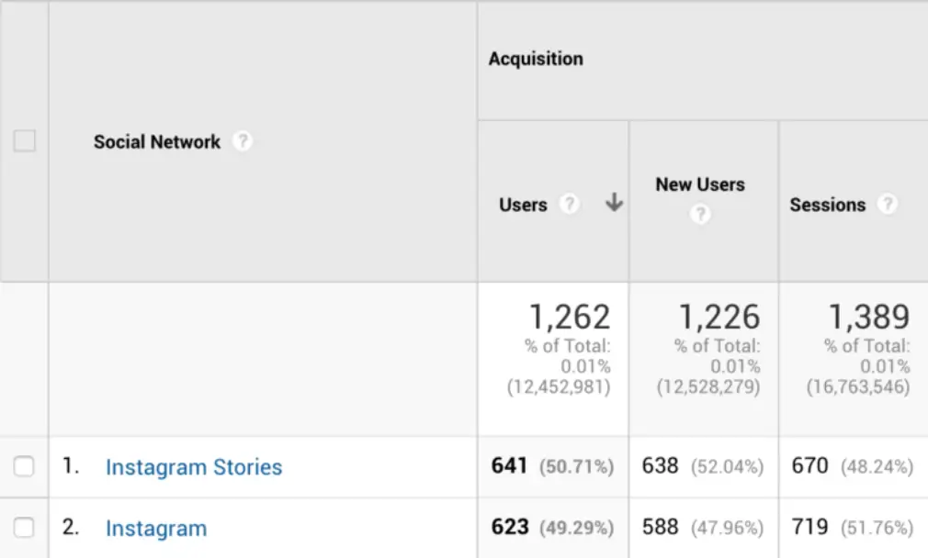Screen dimensions: 928x558
Task: Show help for the Sessions column
Action: (887, 205)
